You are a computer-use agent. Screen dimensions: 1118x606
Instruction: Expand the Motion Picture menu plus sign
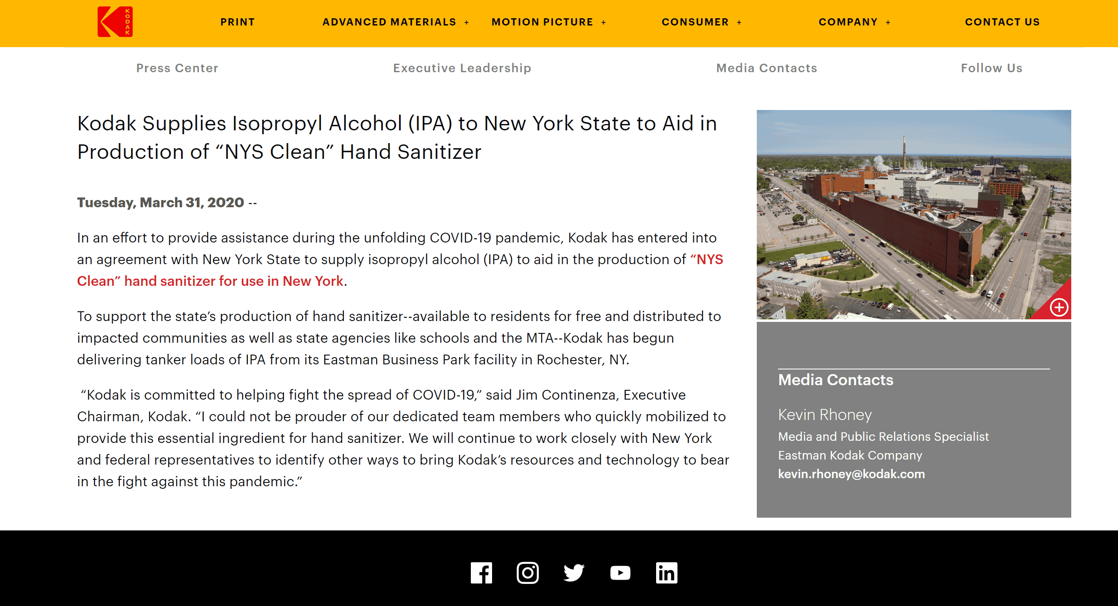tap(603, 23)
